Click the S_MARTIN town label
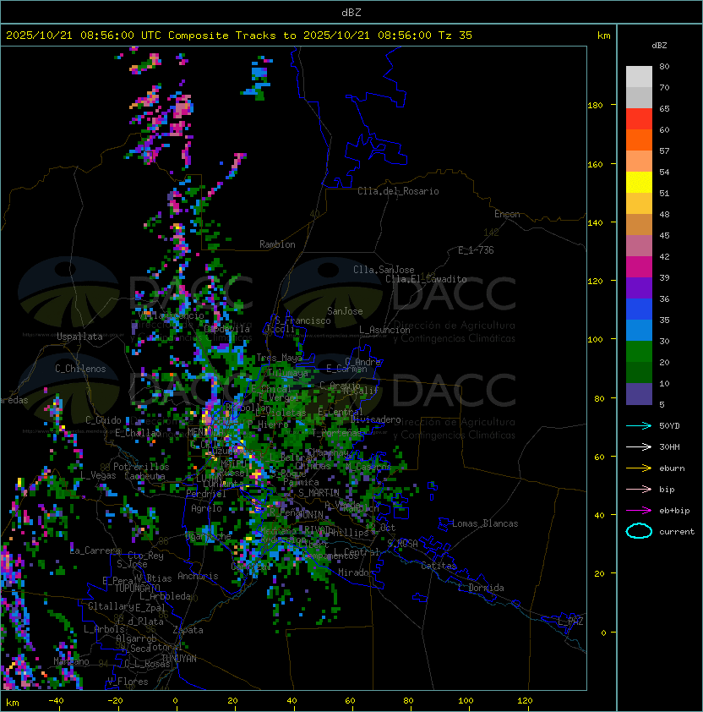The width and height of the screenshot is (703, 712). tap(319, 493)
